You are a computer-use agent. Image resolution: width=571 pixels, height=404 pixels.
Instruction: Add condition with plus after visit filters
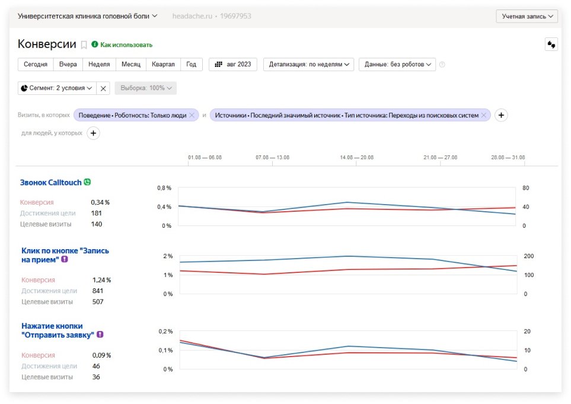tap(501, 115)
